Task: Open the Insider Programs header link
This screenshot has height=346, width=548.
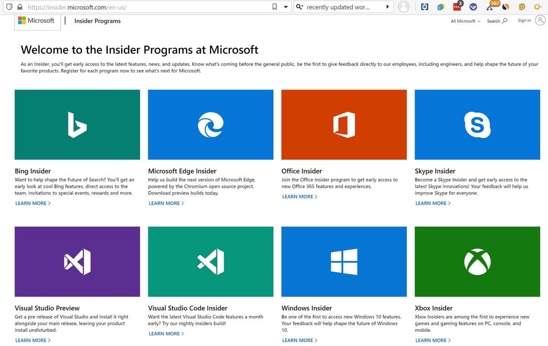Action: tap(97, 21)
